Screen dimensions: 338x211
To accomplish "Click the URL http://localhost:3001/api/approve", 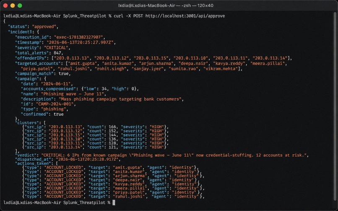I will 185,16.
